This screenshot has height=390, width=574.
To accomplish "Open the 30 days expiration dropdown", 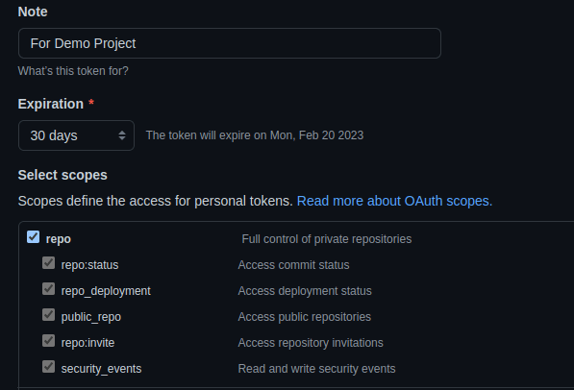I will coord(76,135).
